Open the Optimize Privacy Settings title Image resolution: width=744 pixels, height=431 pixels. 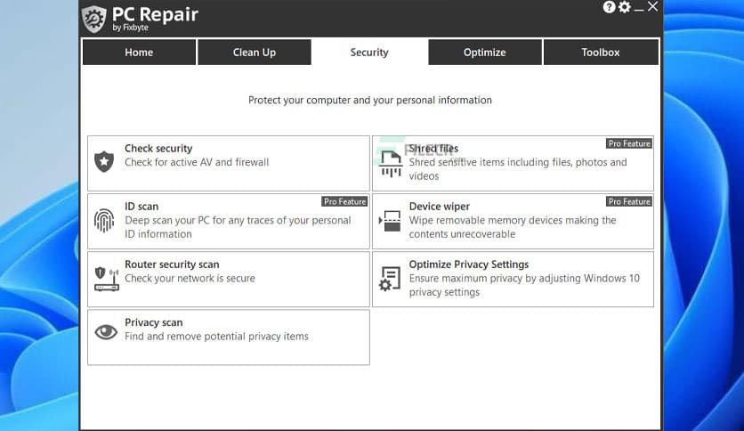click(469, 264)
